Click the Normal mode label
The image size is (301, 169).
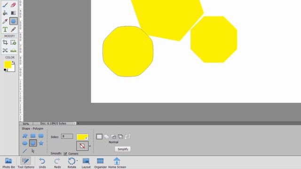tap(113, 142)
